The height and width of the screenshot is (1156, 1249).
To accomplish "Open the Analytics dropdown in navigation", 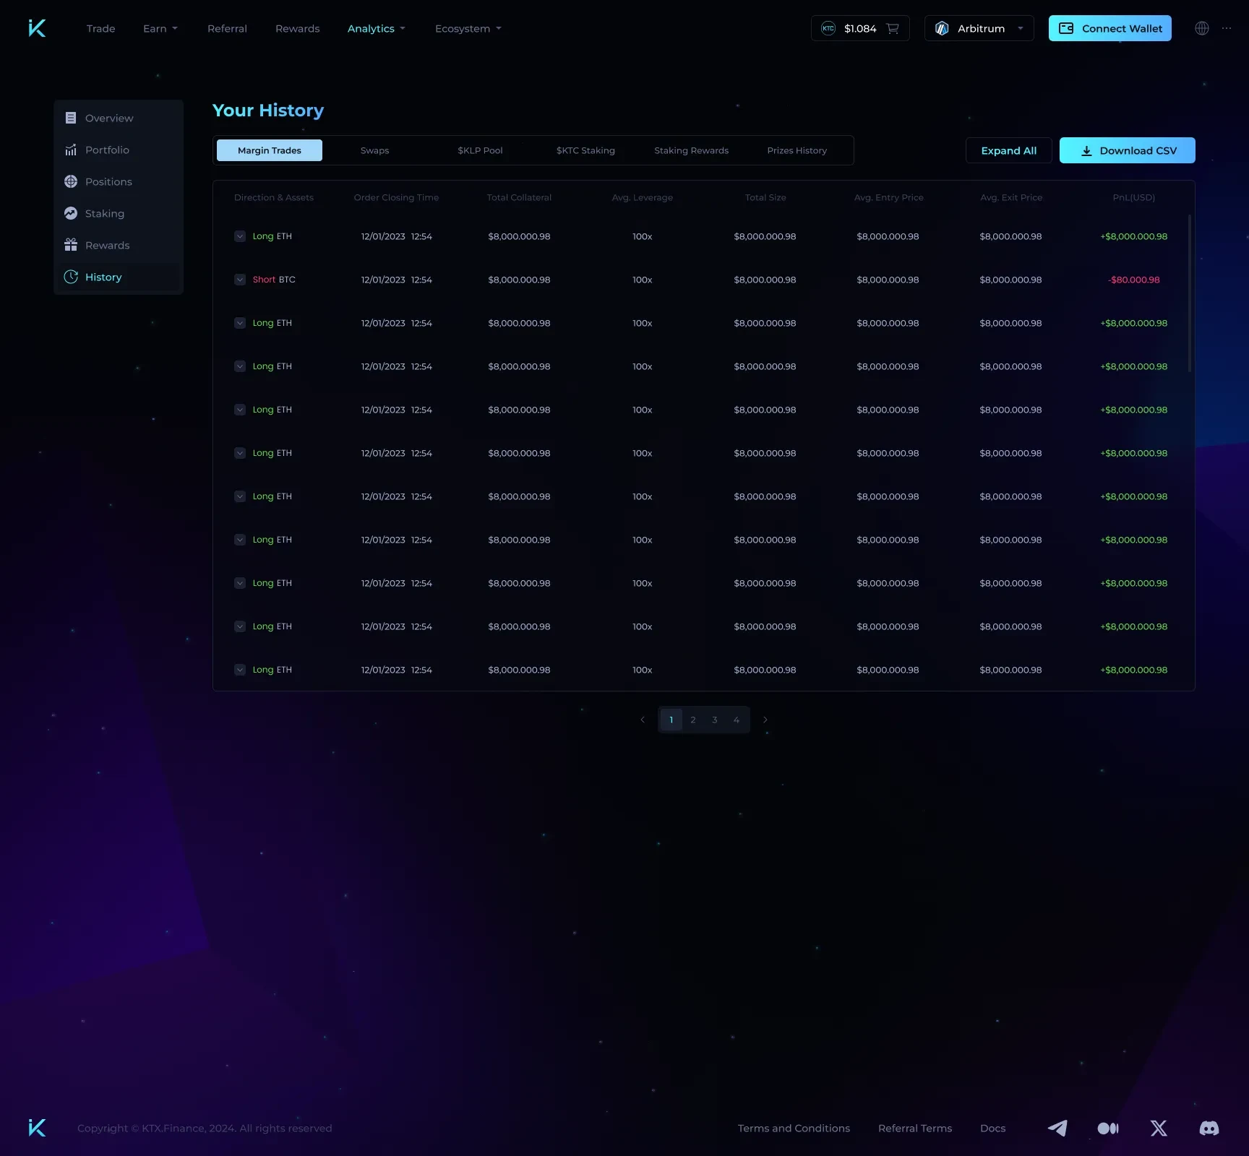I will tap(376, 28).
